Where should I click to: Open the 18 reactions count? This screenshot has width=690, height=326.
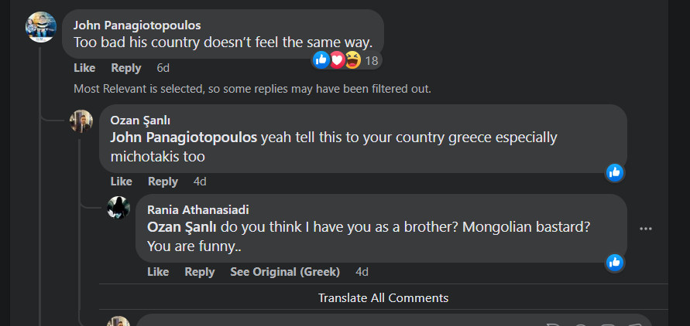tap(372, 60)
